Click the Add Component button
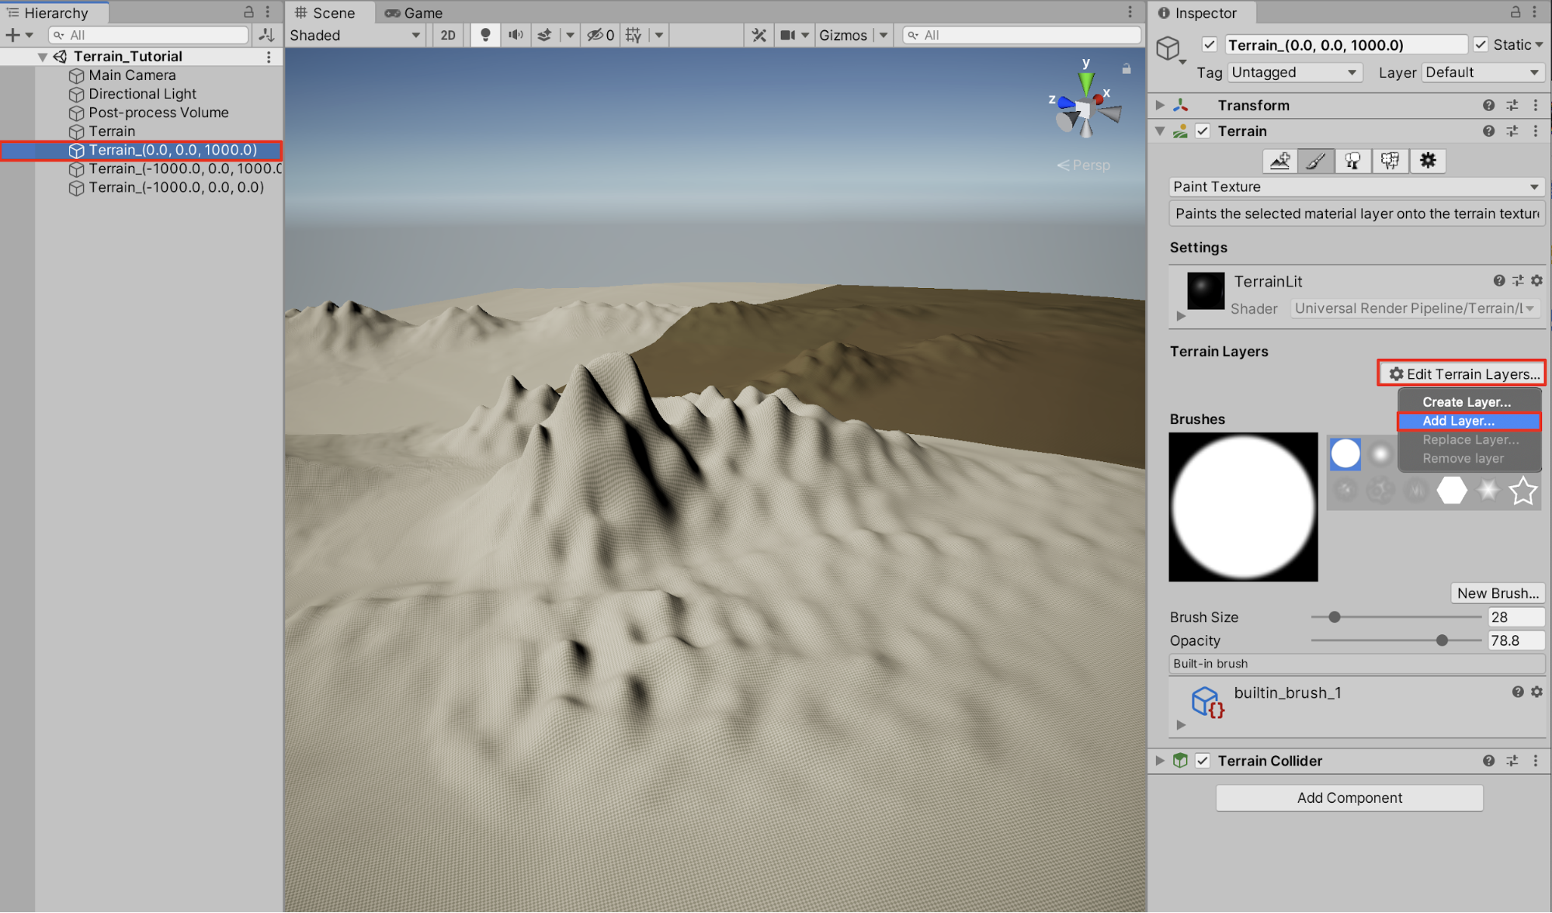 pos(1349,797)
